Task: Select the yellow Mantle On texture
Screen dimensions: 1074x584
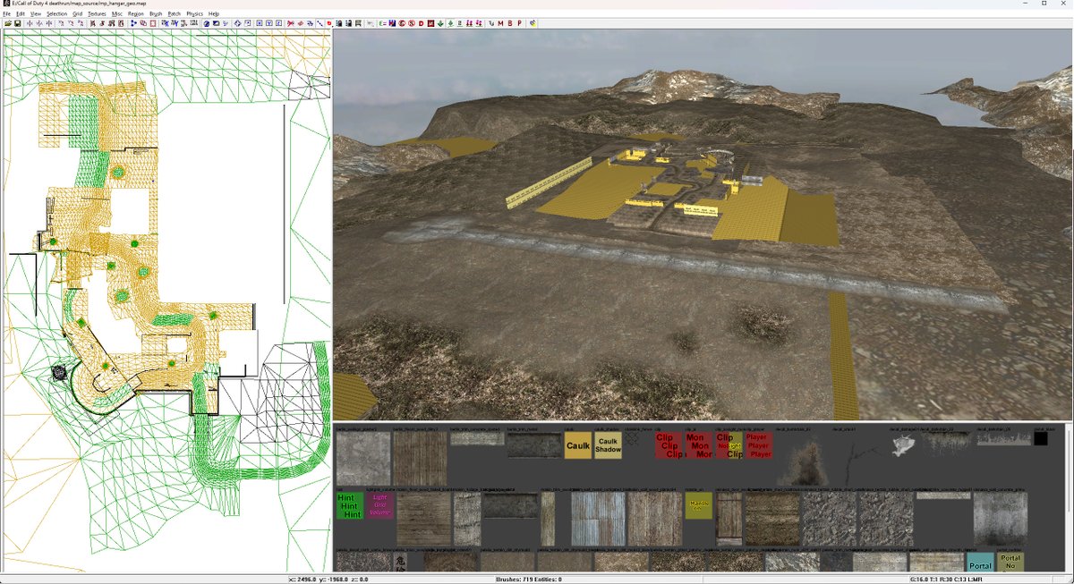Action: pyautogui.click(x=699, y=506)
